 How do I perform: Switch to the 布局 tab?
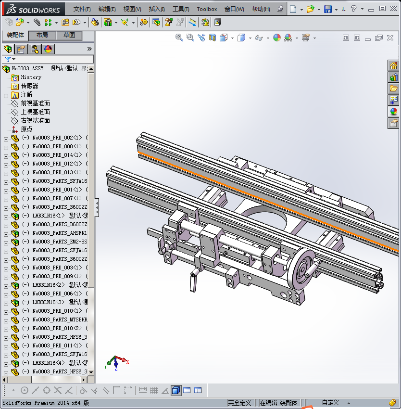tap(42, 35)
